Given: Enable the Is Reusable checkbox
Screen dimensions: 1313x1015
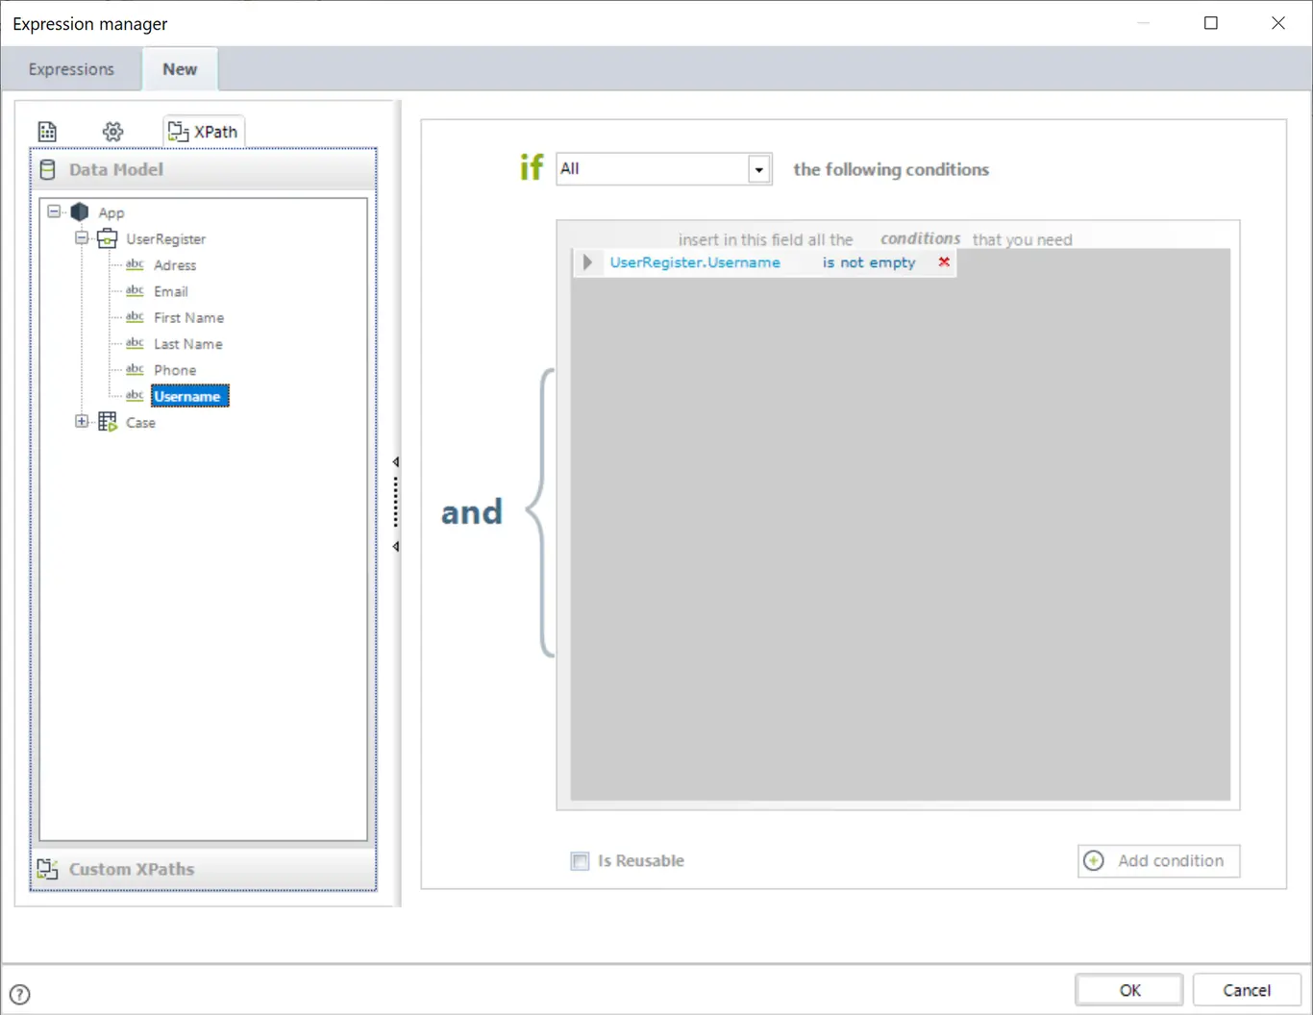Looking at the screenshot, I should point(580,861).
